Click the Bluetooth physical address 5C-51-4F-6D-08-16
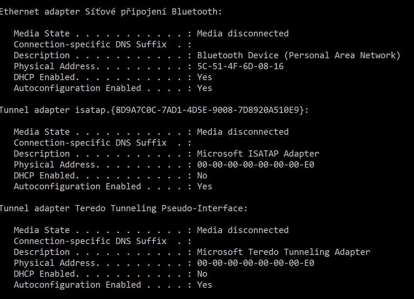Viewport: 414px width, 299px height. pos(240,66)
